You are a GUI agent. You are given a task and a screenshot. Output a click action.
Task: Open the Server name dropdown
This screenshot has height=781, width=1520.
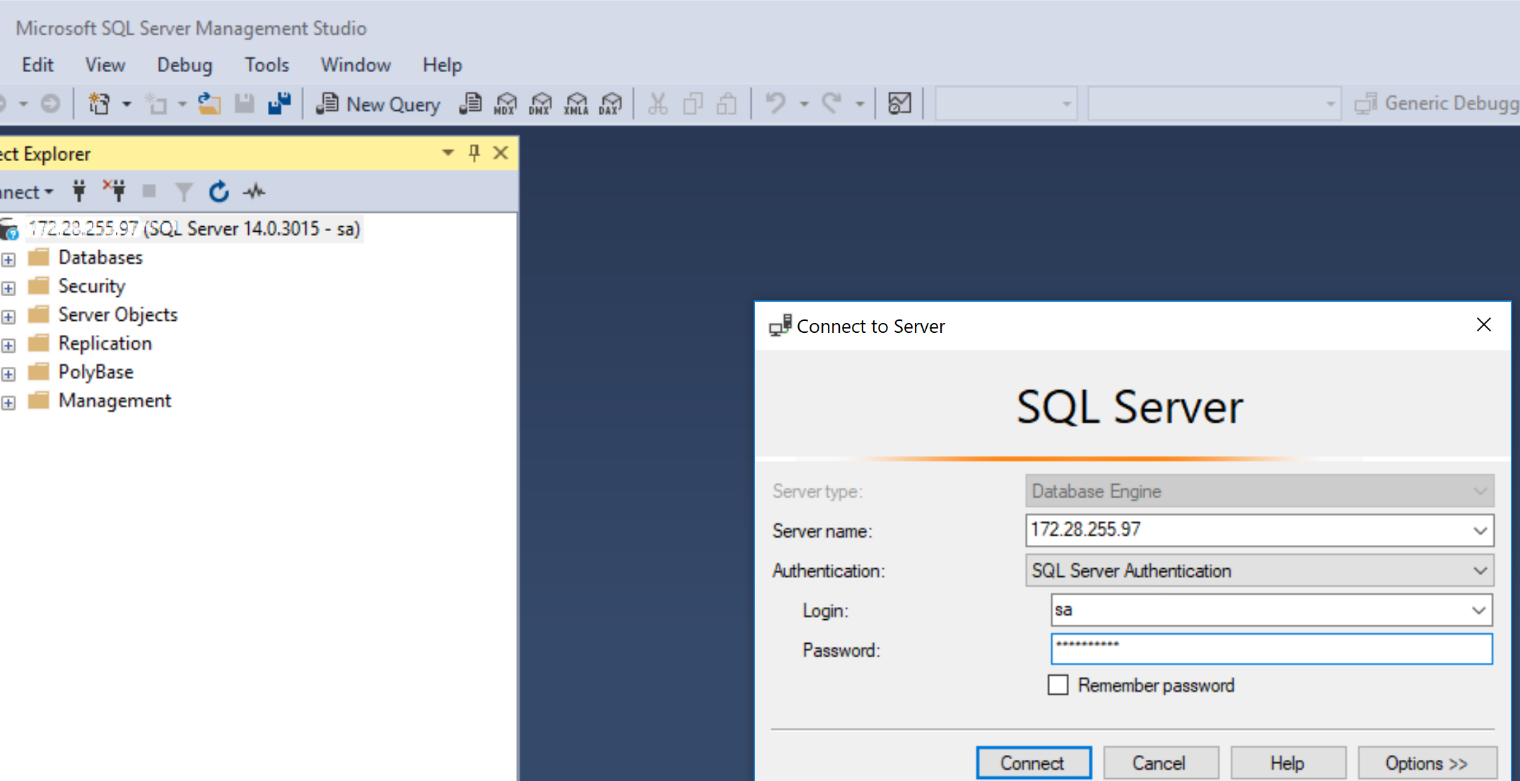pos(1480,530)
